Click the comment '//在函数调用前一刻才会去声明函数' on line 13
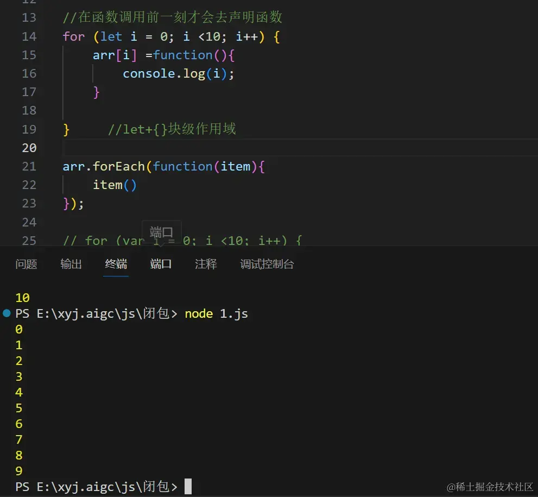The width and height of the screenshot is (538, 497). point(173,17)
